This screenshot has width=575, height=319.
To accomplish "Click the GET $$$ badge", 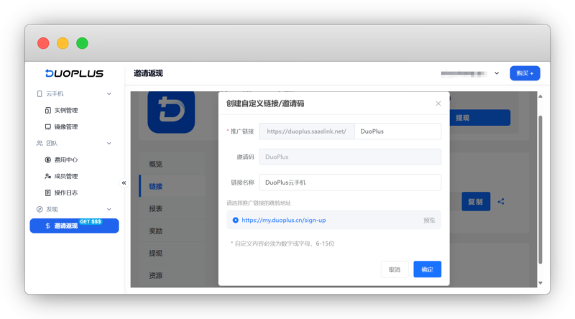I will [x=91, y=222].
